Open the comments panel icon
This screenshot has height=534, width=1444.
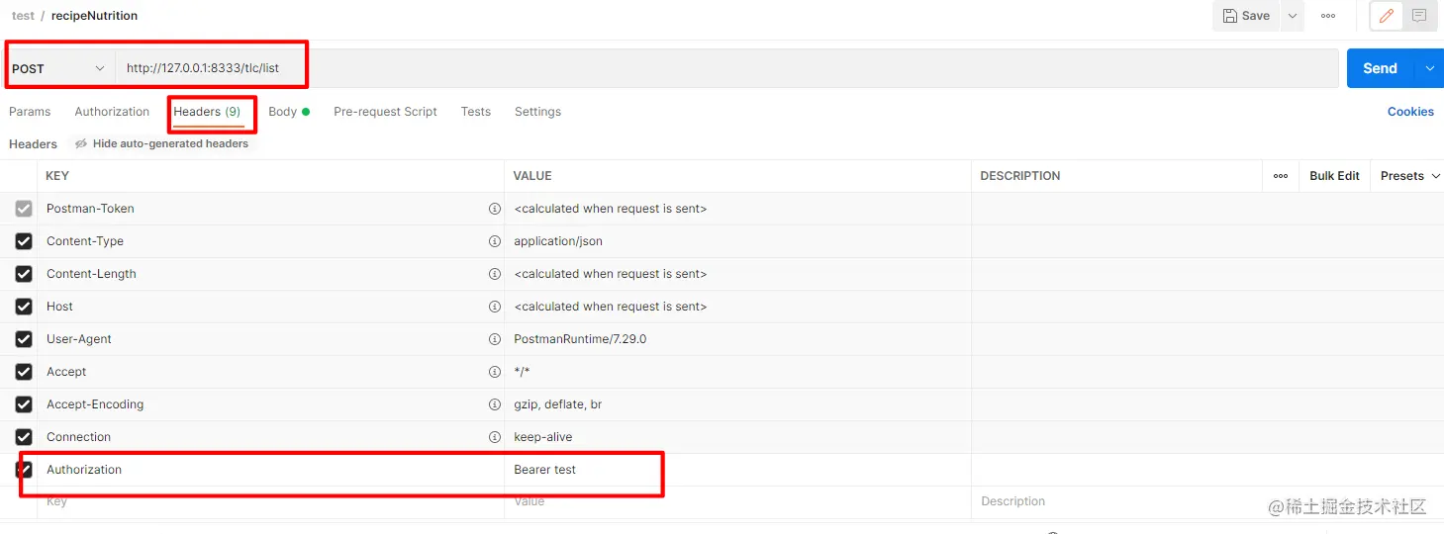coord(1419,16)
